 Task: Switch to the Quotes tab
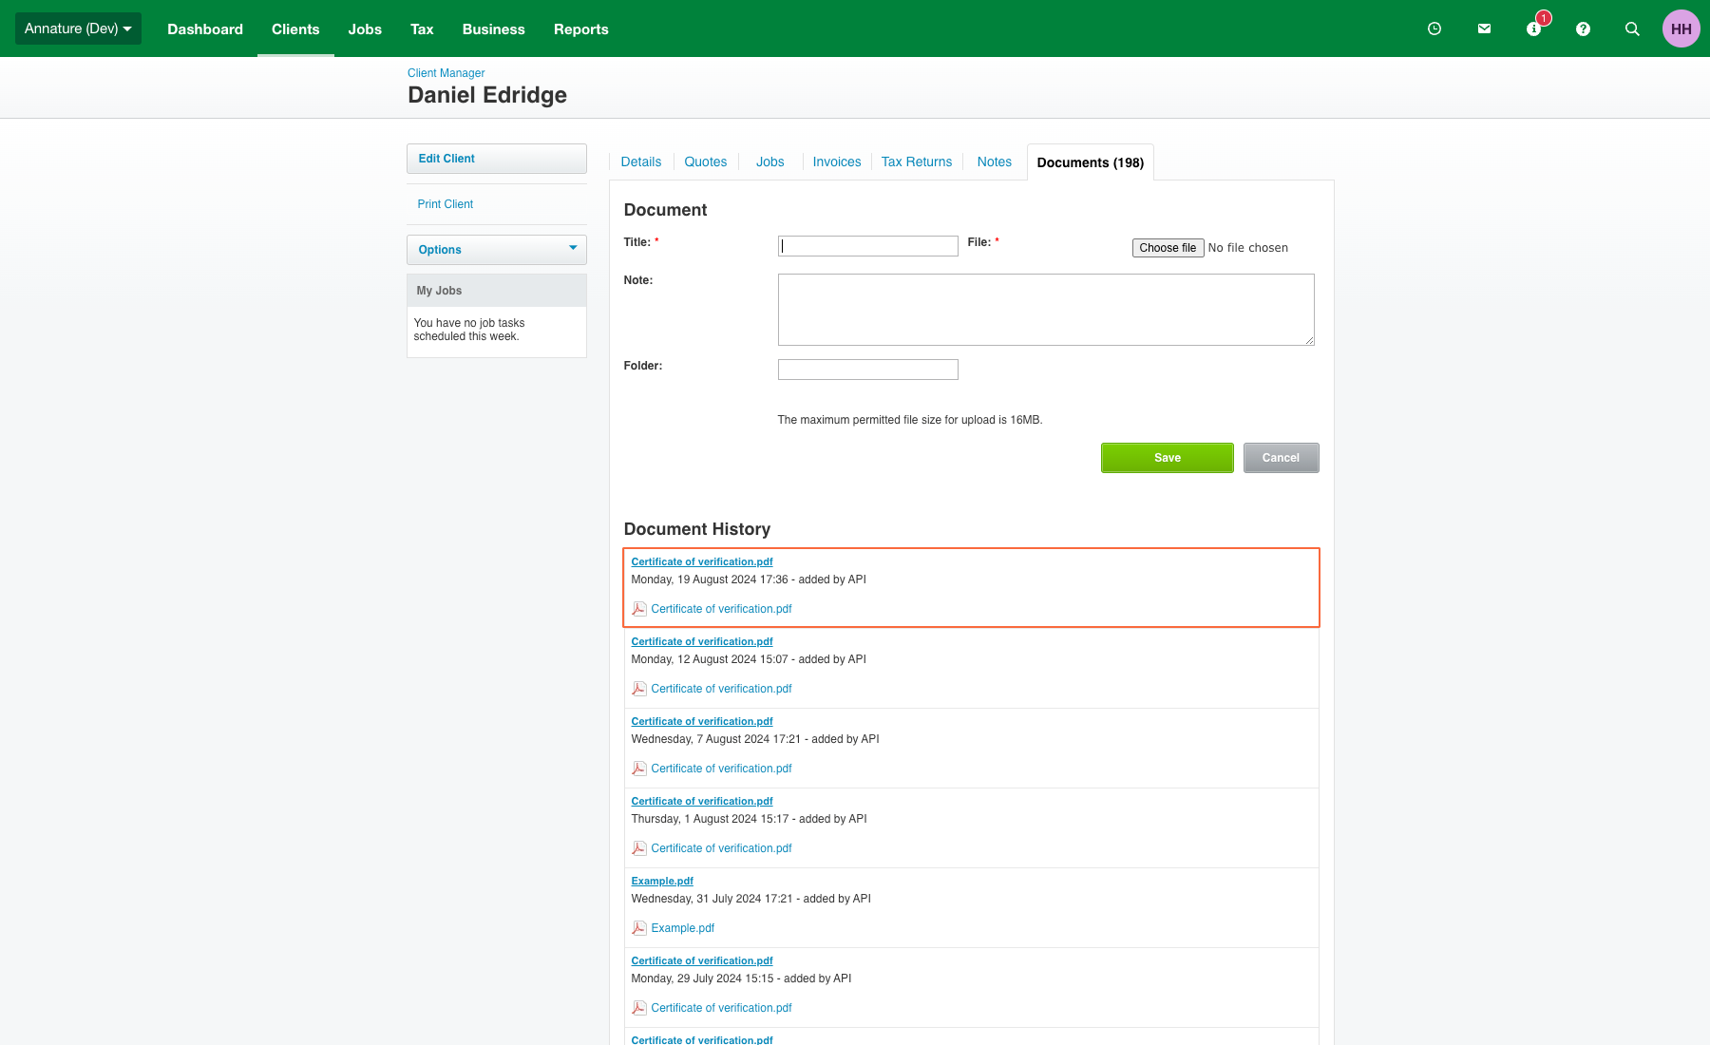(706, 161)
